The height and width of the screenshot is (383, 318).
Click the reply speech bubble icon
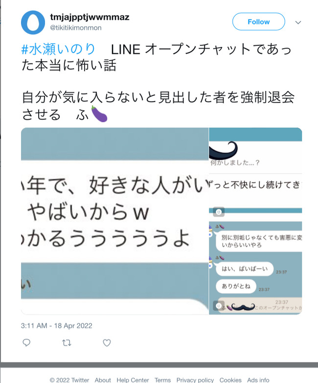pos(26,343)
